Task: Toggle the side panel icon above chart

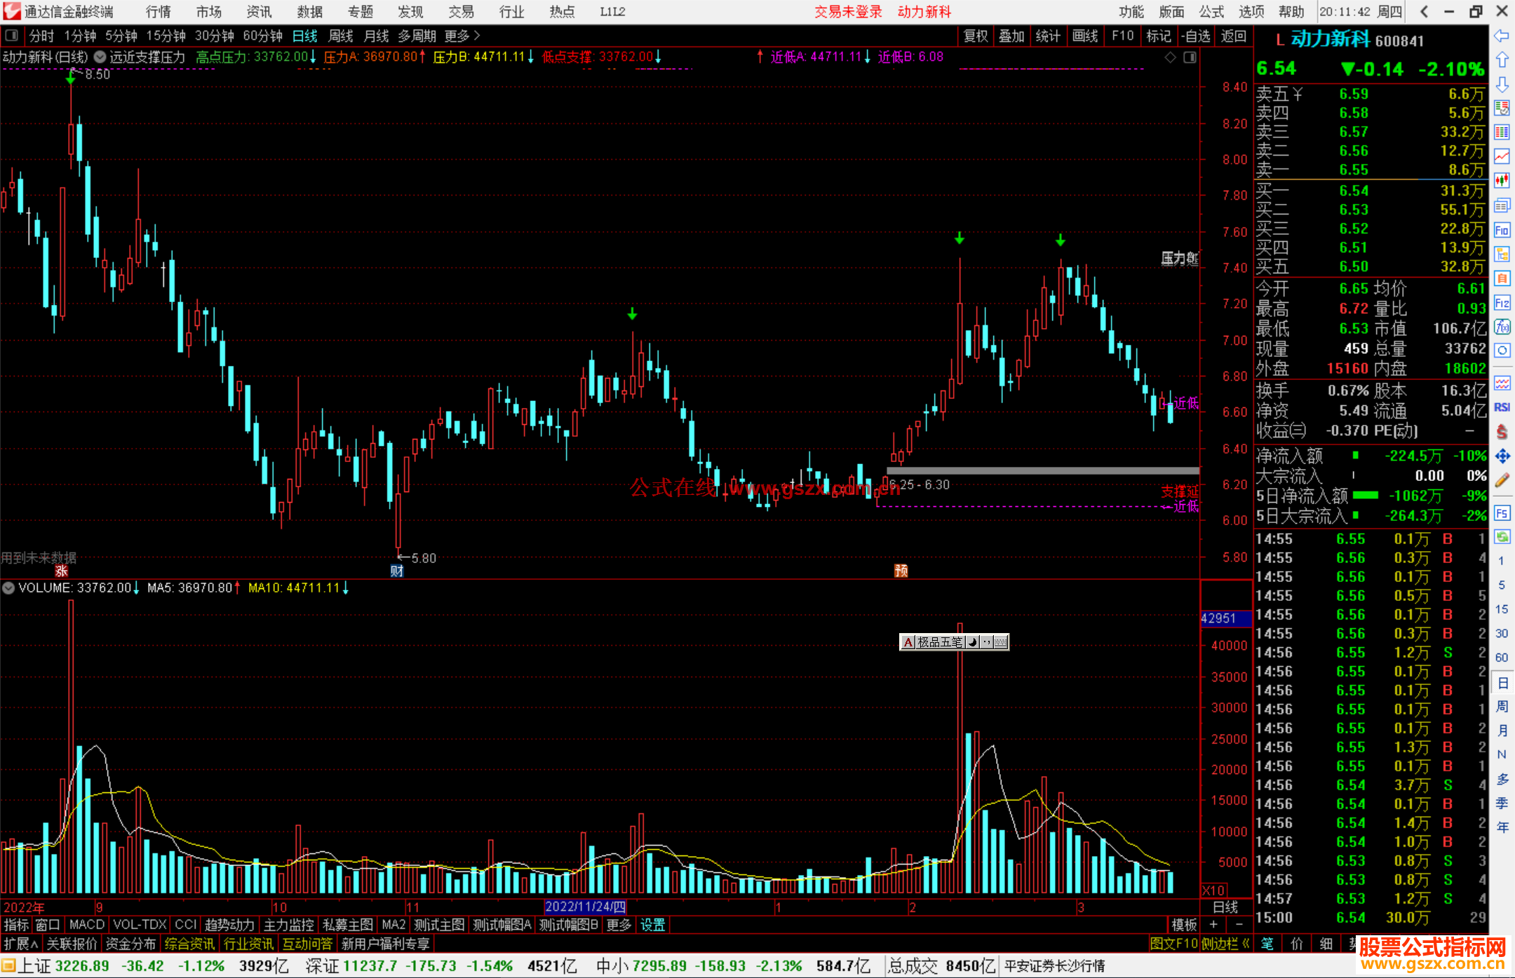Action: pyautogui.click(x=1190, y=57)
